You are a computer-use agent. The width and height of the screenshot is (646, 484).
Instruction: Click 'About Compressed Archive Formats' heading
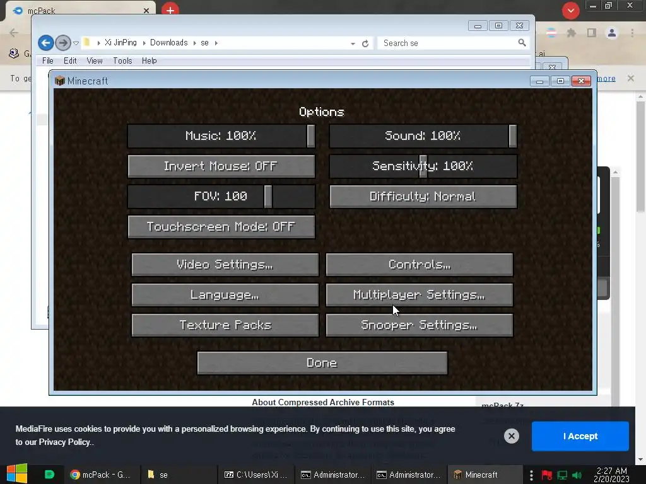(323, 403)
